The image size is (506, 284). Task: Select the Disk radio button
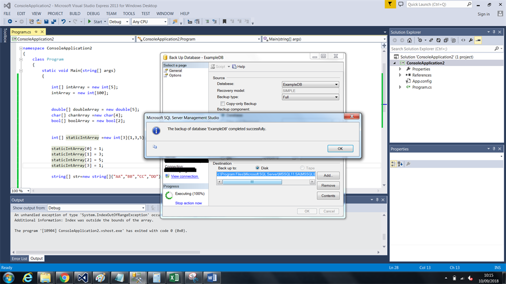pos(257,168)
